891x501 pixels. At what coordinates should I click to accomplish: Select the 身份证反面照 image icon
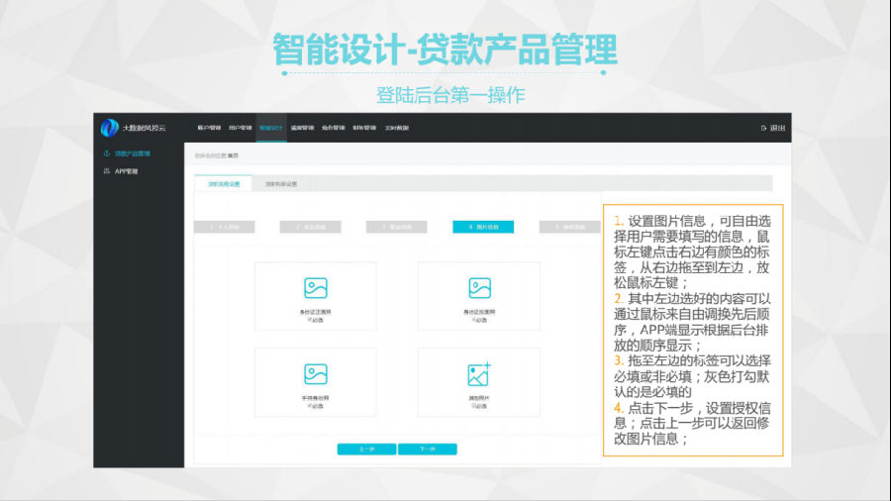point(479,287)
